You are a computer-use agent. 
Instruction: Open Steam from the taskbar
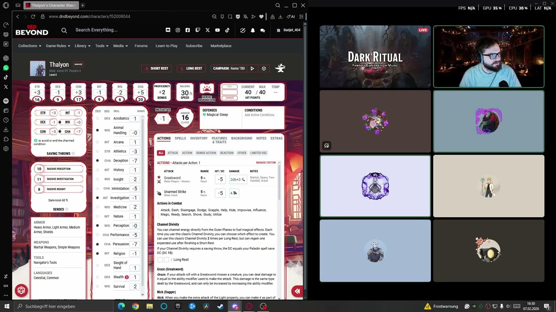pyautogui.click(x=220, y=306)
